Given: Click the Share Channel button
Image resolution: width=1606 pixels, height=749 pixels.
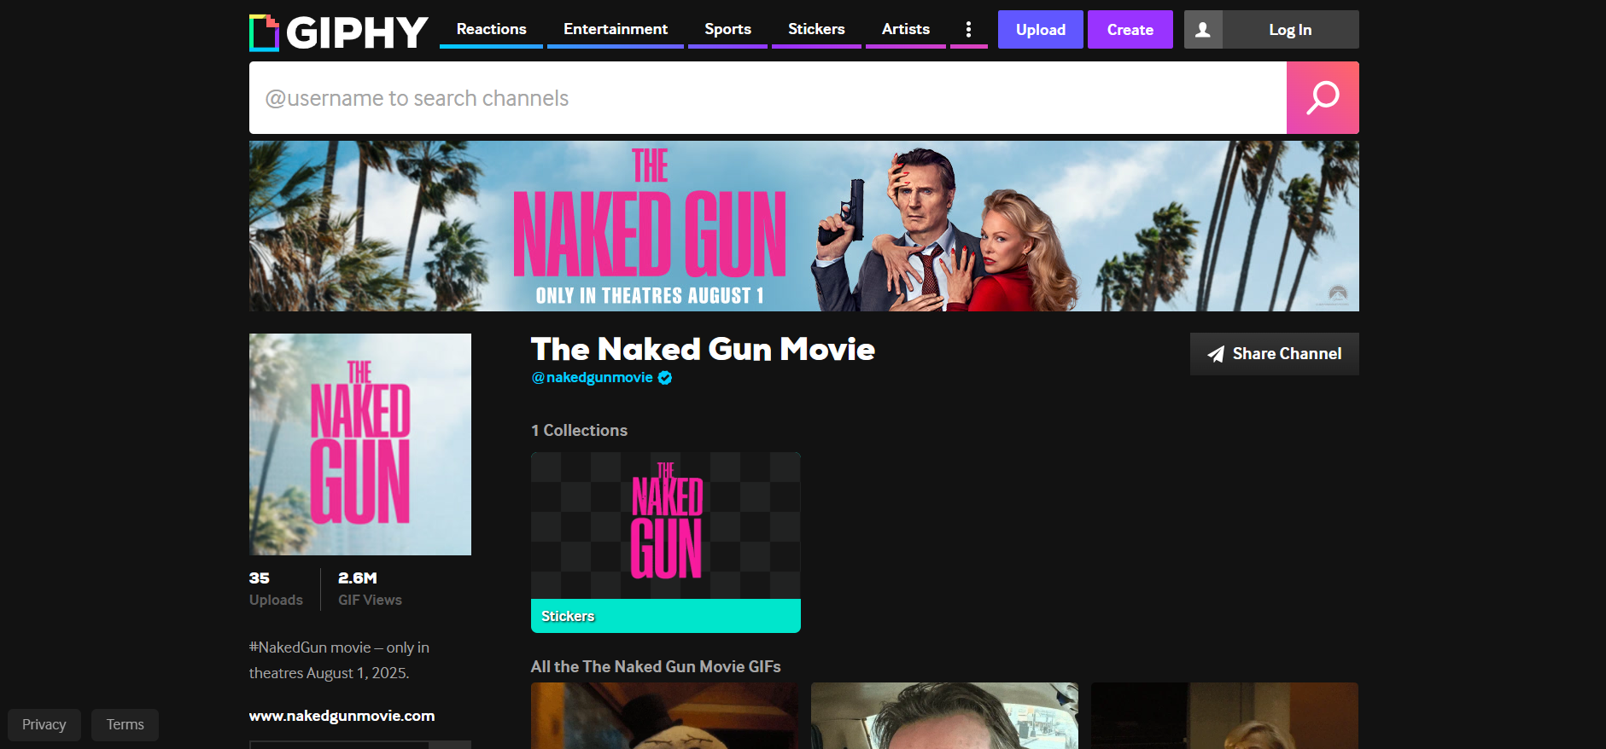Looking at the screenshot, I should 1275,354.
